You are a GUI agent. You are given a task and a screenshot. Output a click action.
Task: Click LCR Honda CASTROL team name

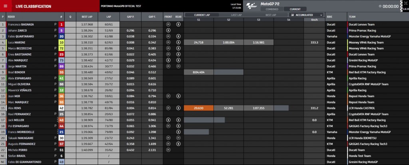tap(361, 108)
